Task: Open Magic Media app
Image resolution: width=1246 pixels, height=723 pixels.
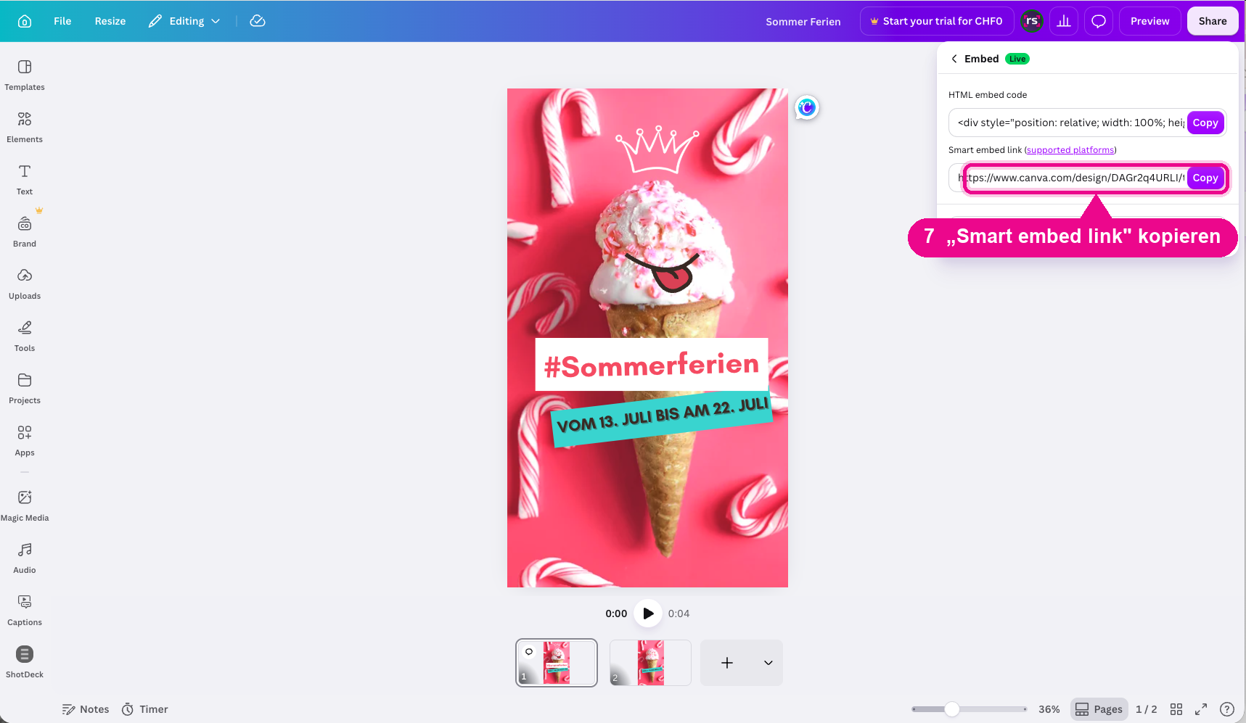Action: click(x=25, y=505)
